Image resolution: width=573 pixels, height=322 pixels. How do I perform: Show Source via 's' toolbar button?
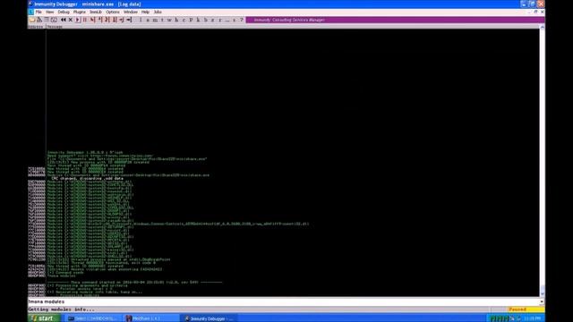coord(235,20)
